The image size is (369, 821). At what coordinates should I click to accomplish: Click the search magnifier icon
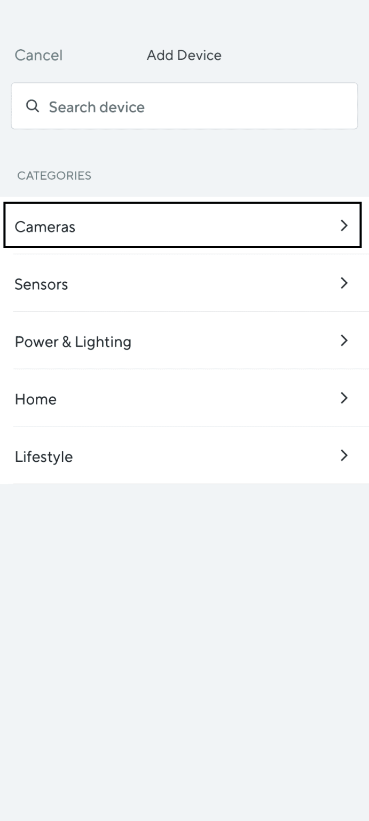click(x=33, y=106)
